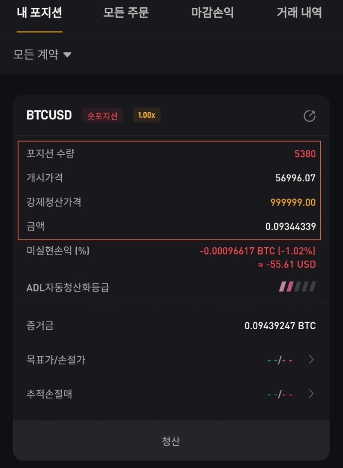Click the 증거금 margin amount value

280,326
